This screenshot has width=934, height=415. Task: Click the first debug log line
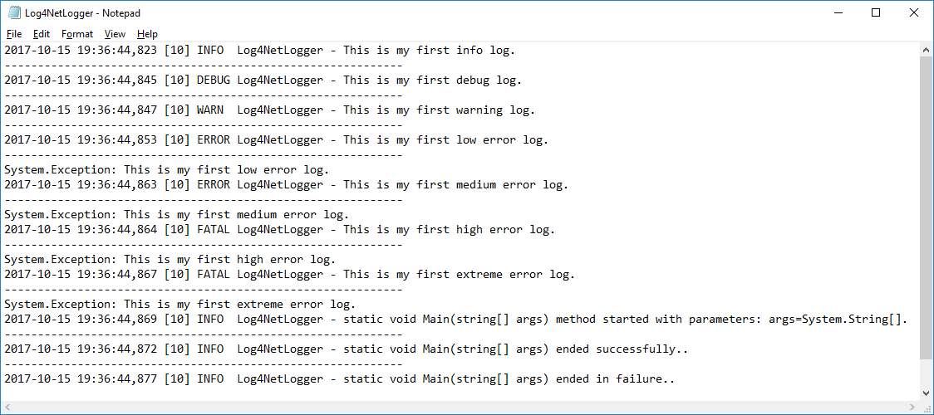263,81
